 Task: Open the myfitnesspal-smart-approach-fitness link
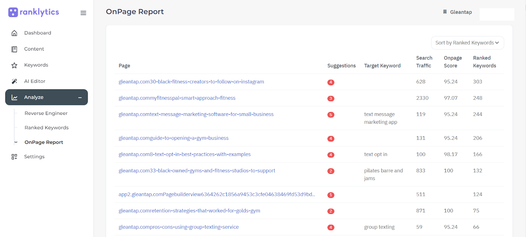[177, 98]
